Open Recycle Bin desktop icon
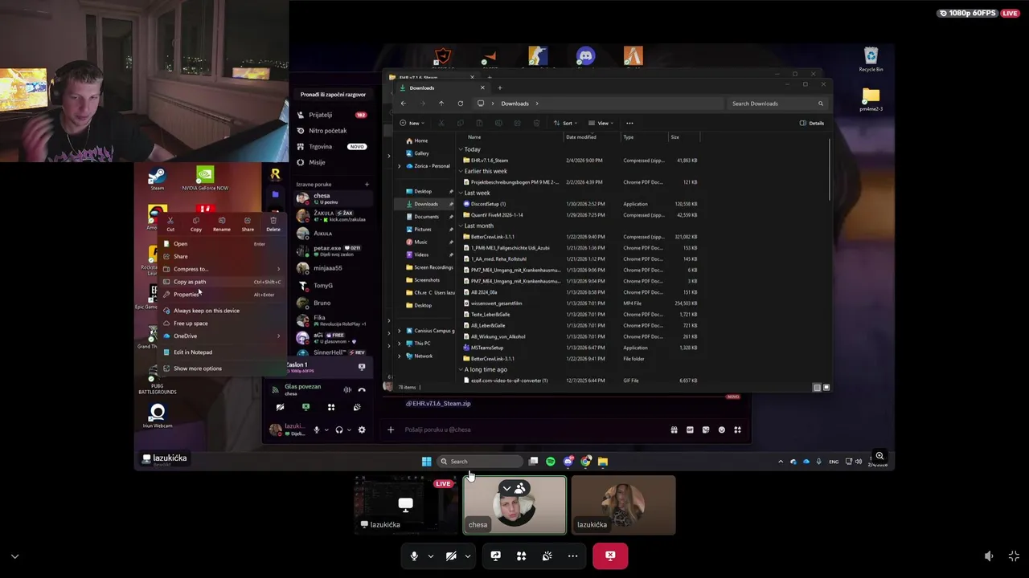The height and width of the screenshot is (578, 1029). pyautogui.click(x=871, y=59)
